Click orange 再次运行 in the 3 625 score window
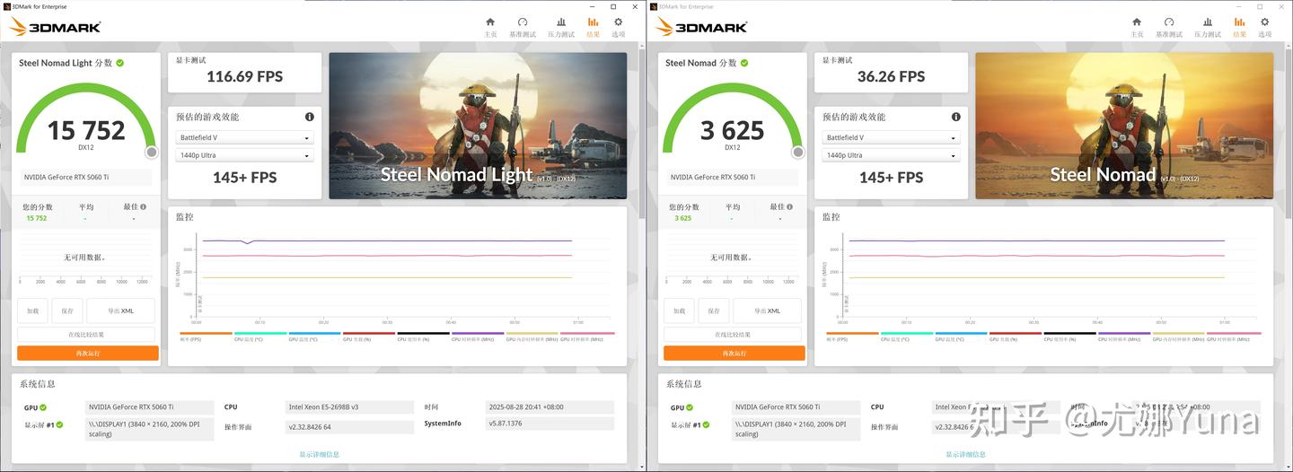Screen dimensions: 1293x472 (x=734, y=354)
